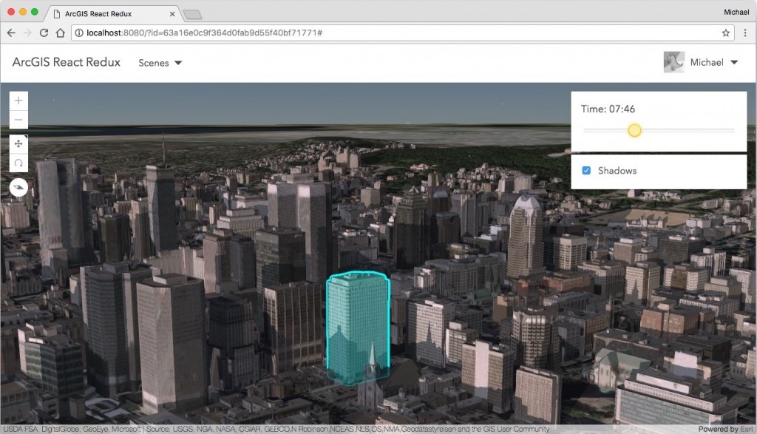This screenshot has height=434, width=757.
Task: Click inside the browser address bar
Action: 296,33
